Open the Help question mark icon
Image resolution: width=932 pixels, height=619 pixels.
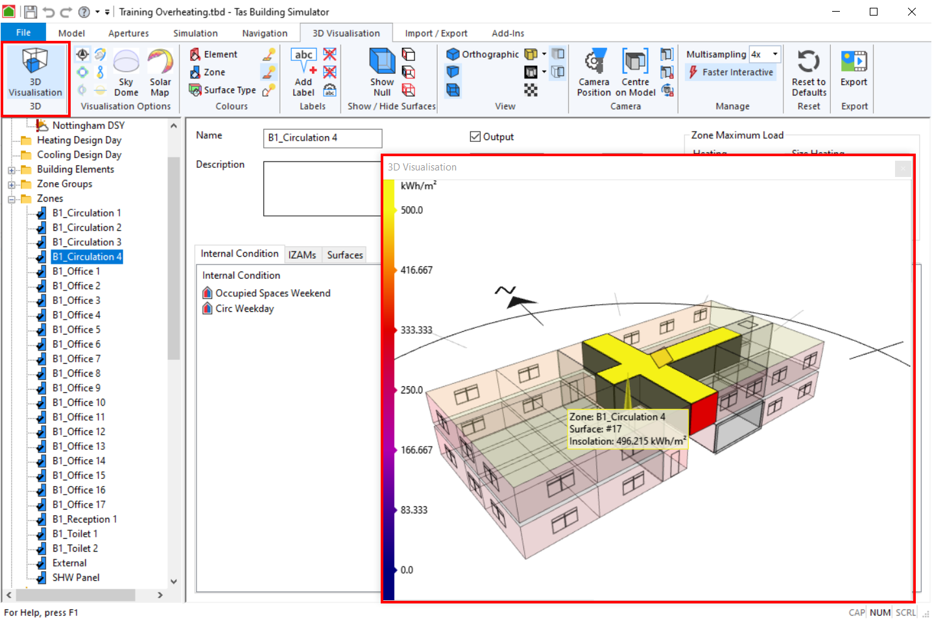coord(84,12)
